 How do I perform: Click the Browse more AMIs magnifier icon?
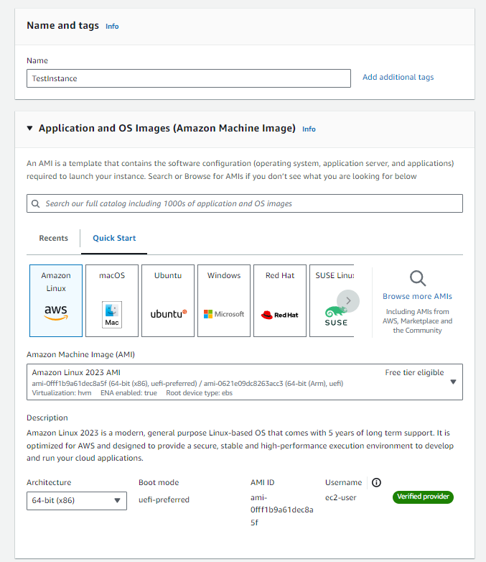point(417,278)
